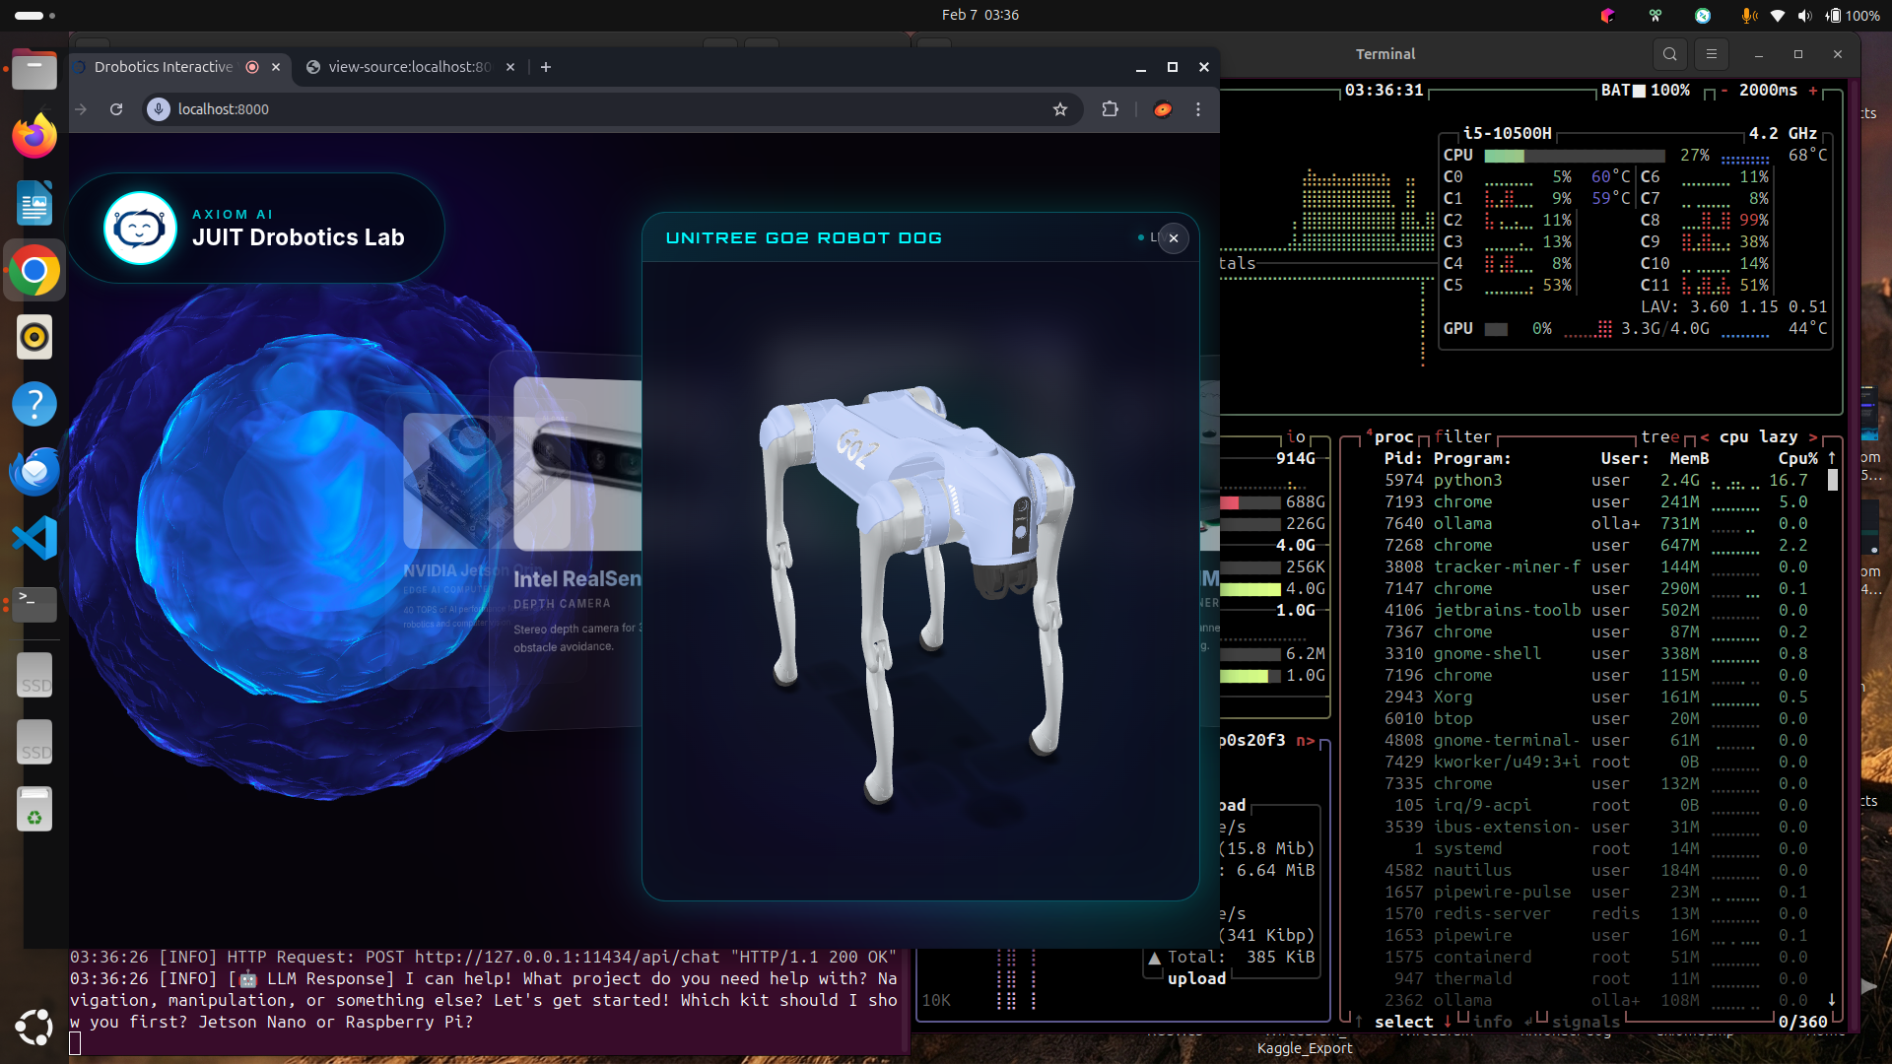The height and width of the screenshot is (1064, 1892).
Task: Open the volume icon in top bar
Action: [1804, 15]
